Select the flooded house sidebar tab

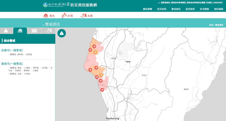point(20,31)
